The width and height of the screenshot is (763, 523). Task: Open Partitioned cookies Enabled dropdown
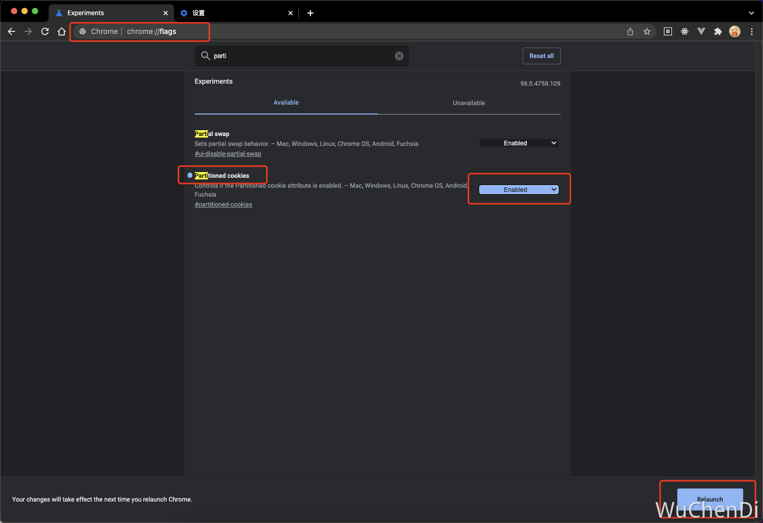(x=519, y=190)
